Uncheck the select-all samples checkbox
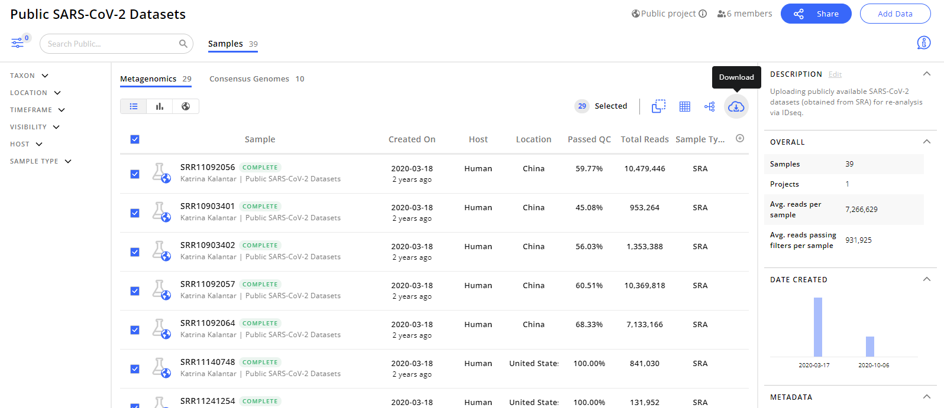The image size is (944, 408). [135, 139]
